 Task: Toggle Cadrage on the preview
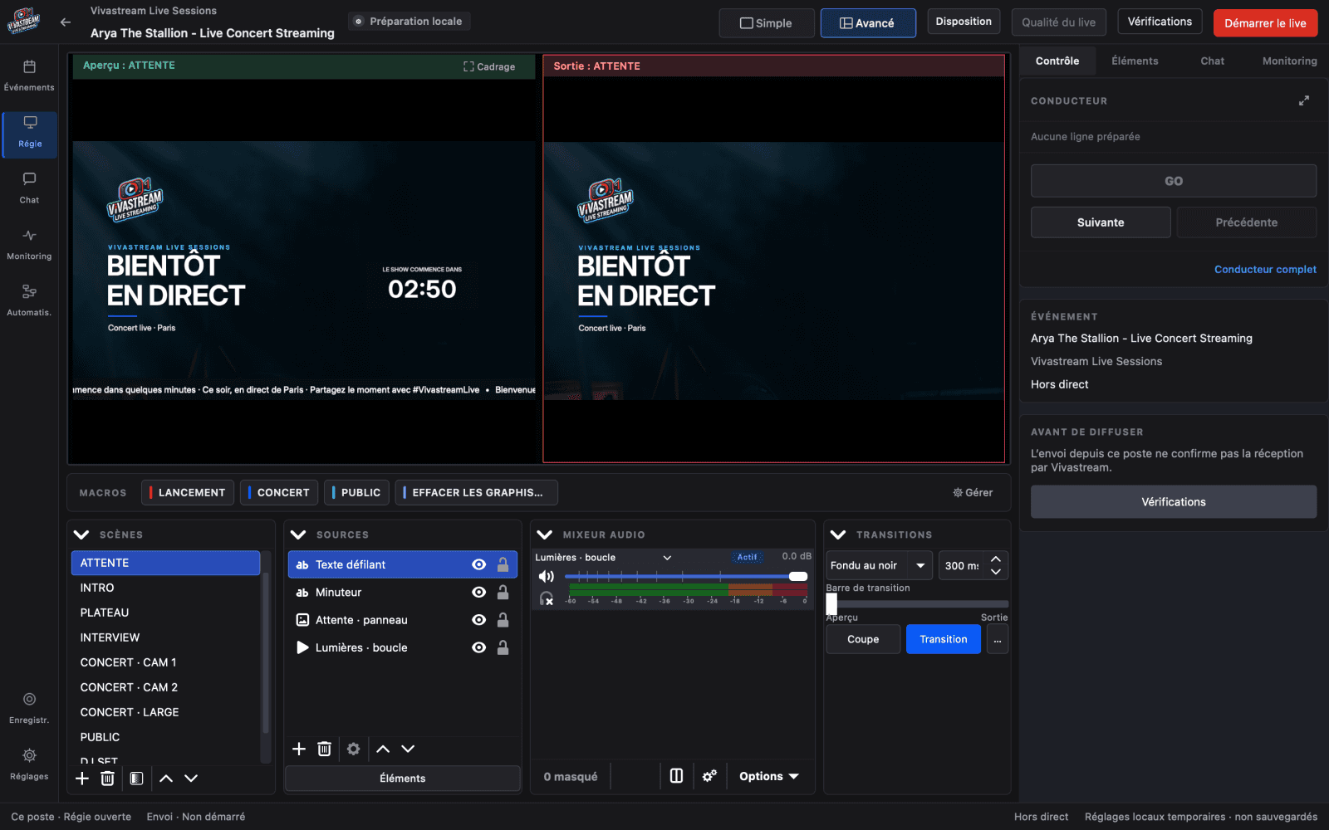click(x=489, y=66)
